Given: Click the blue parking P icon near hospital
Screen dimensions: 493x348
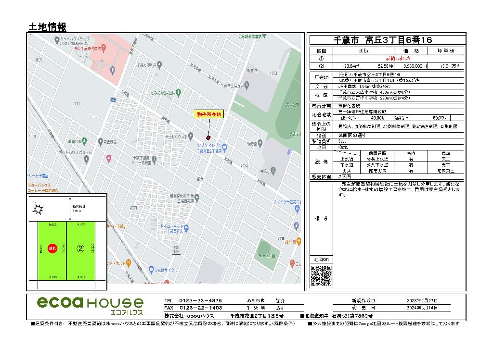Looking at the screenshot, I should pyautogui.click(x=113, y=70).
